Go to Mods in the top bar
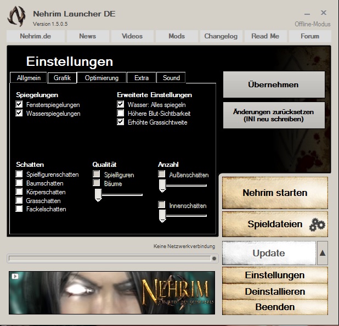339x326 pixels. pos(177,36)
